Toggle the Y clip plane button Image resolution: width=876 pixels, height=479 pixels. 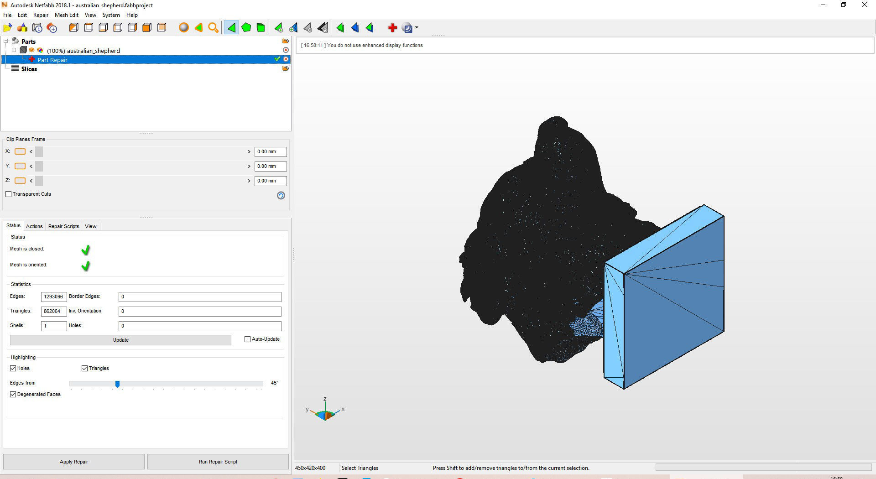pos(20,166)
